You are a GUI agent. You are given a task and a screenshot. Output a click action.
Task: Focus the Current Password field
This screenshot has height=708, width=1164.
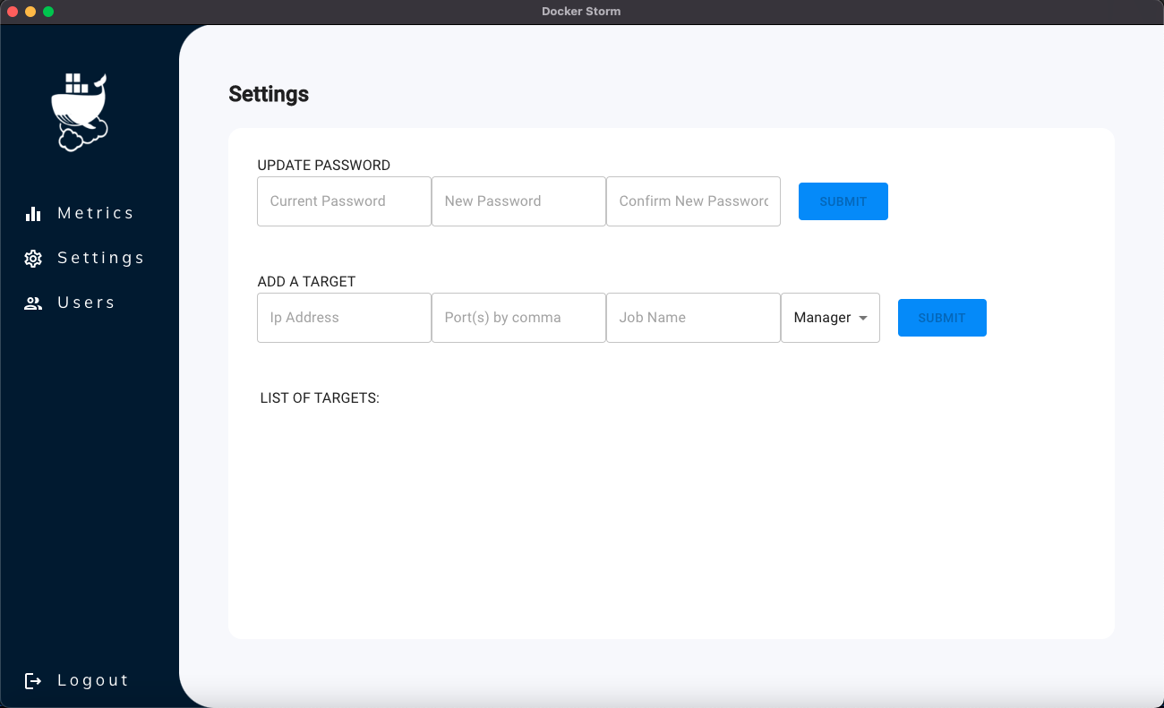pyautogui.click(x=344, y=201)
